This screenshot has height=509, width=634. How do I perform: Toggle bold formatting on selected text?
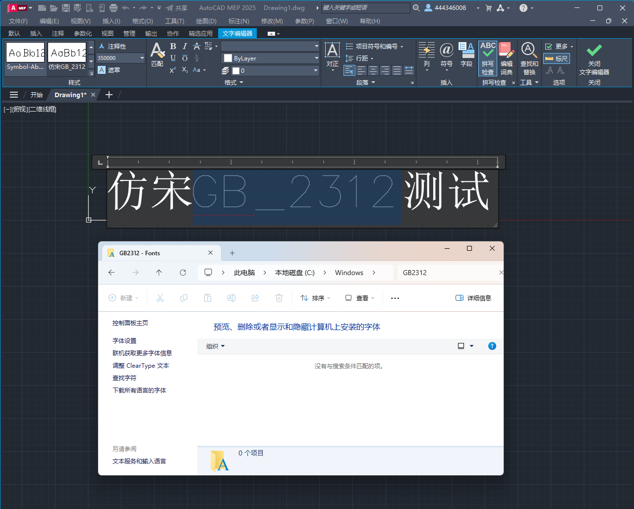173,46
